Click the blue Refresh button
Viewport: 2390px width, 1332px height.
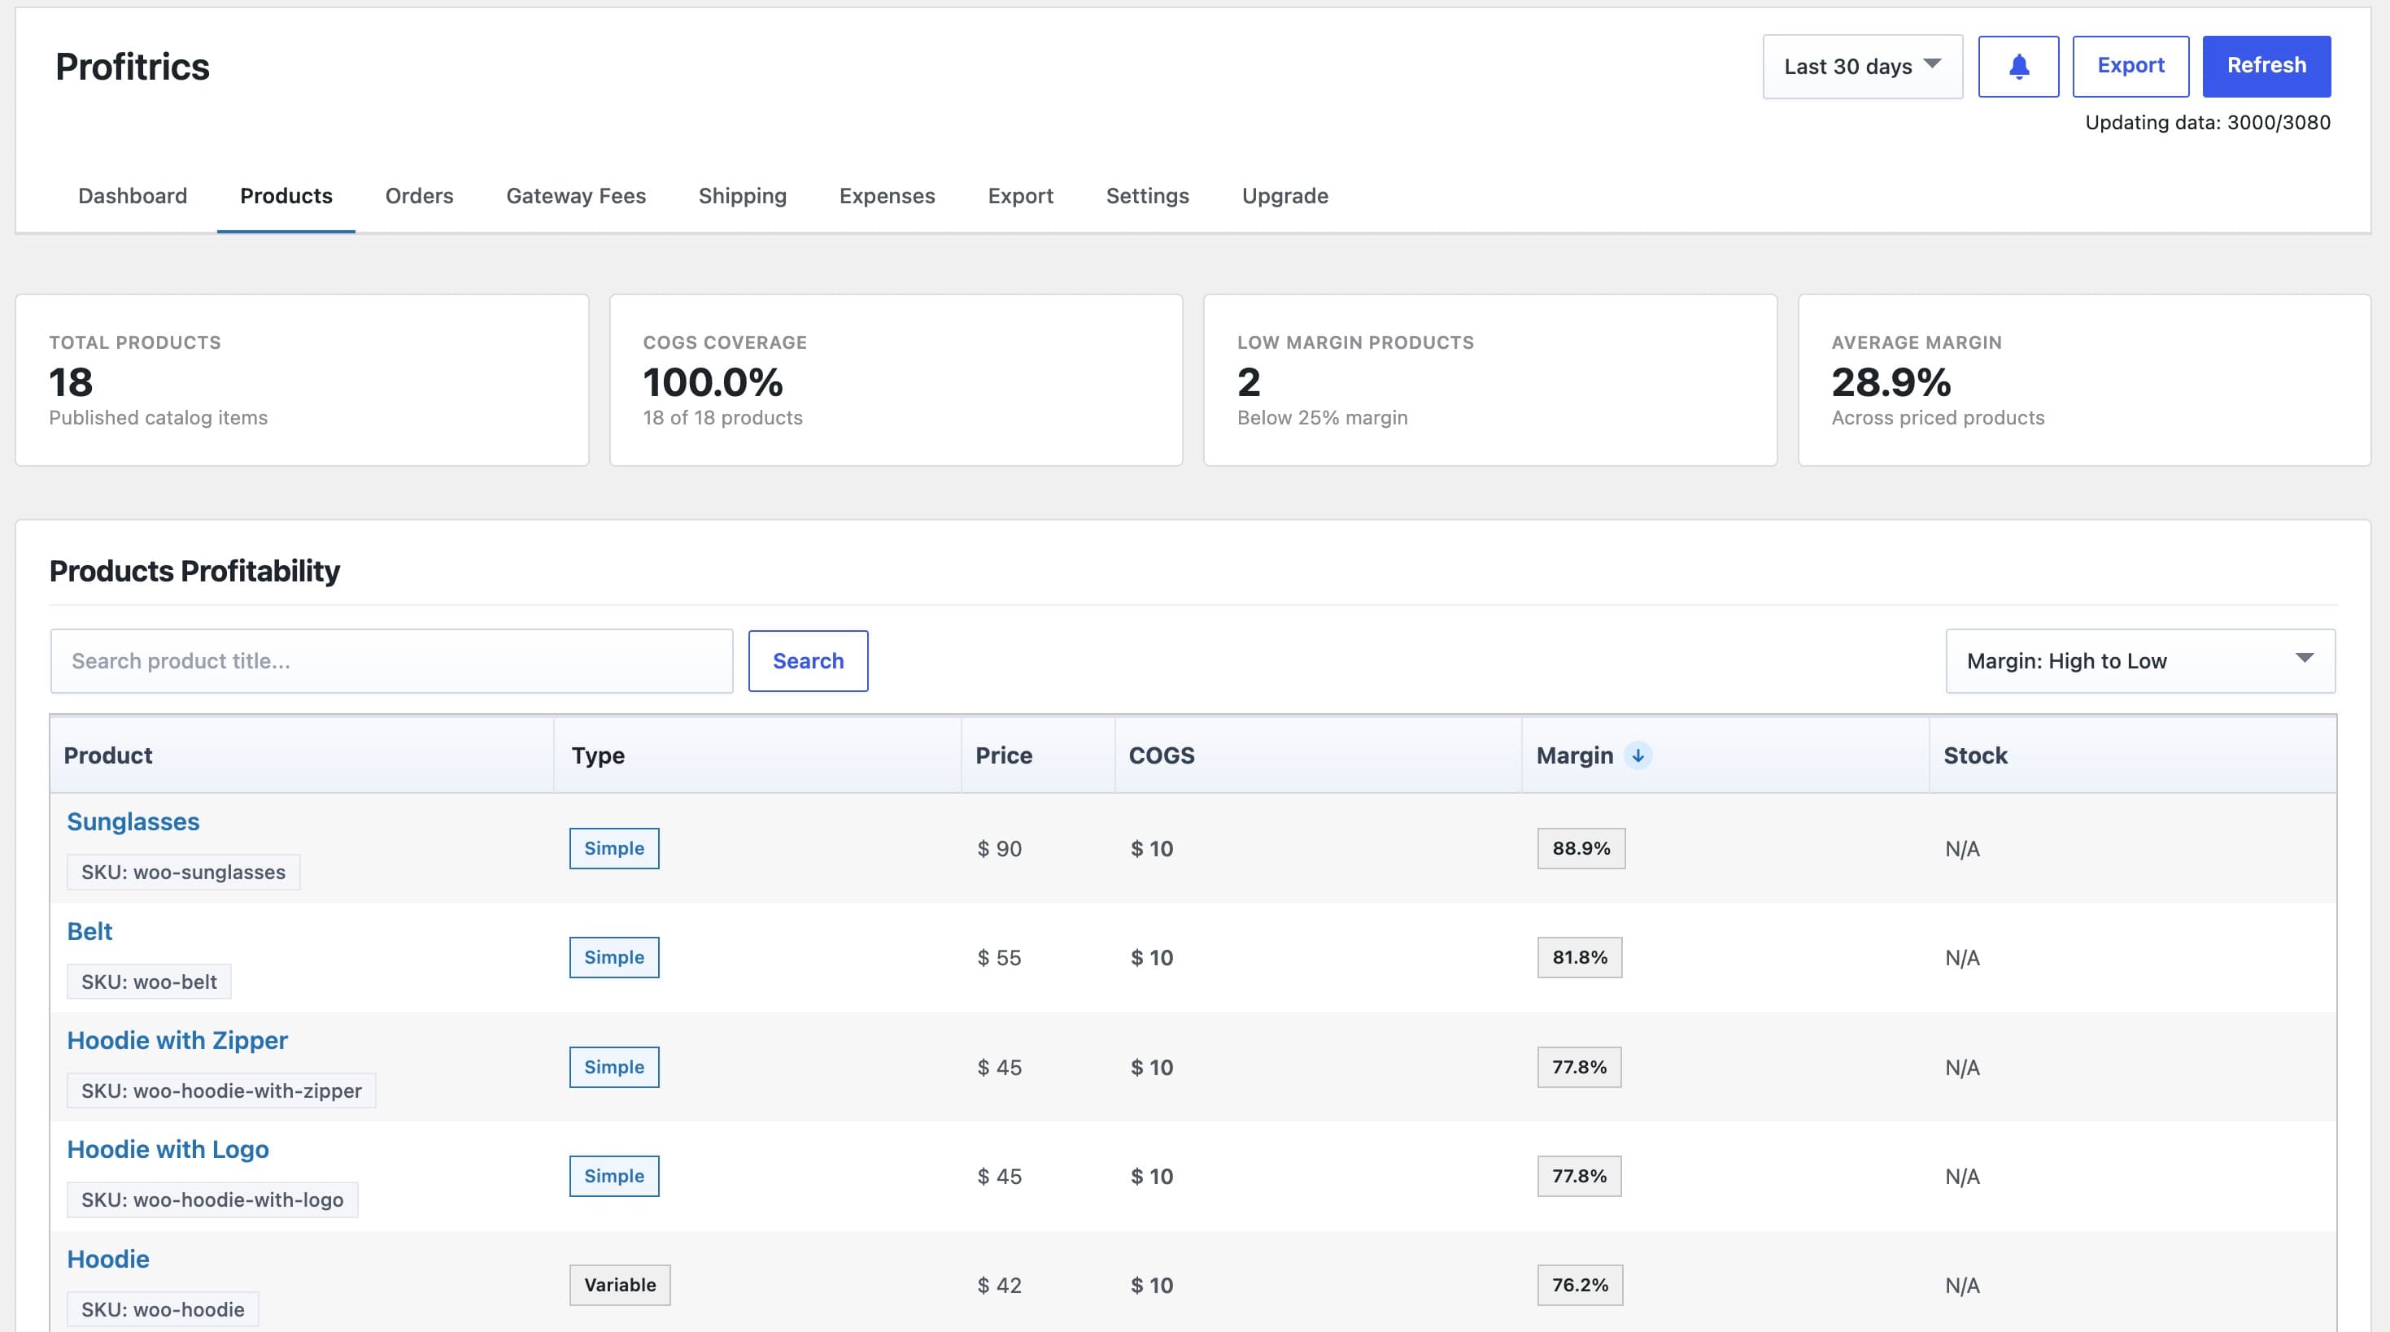(x=2266, y=66)
